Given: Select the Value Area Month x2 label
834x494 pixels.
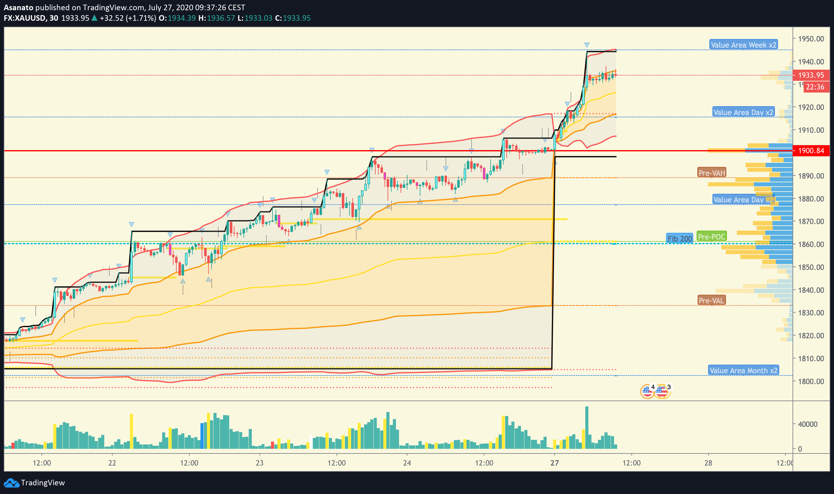Looking at the screenshot, I should click(743, 370).
